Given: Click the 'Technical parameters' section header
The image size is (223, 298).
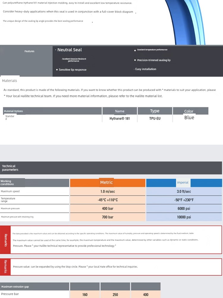Looking at the screenshot, I should point(111,168).
